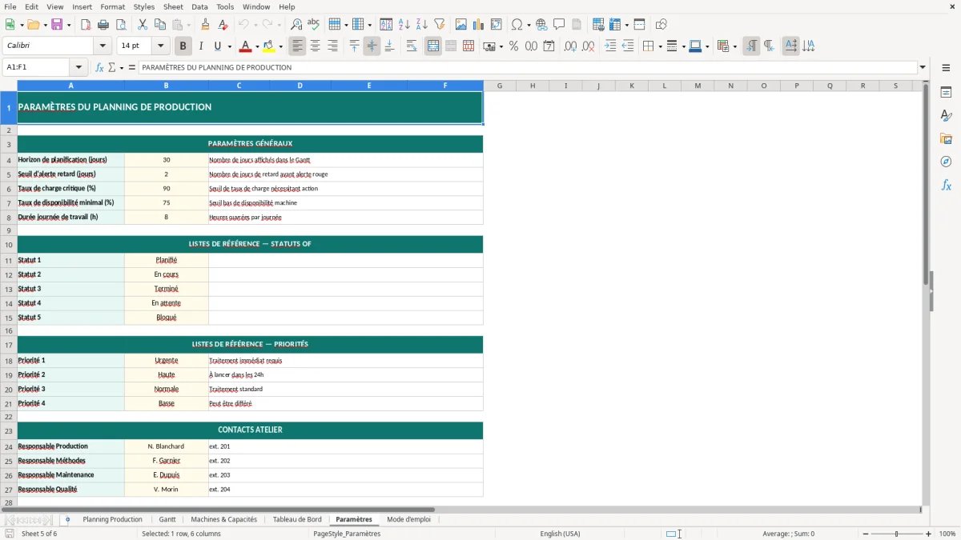Open the Conditional Formatting dropdown arrow
This screenshot has height=540, width=961.
click(x=734, y=46)
